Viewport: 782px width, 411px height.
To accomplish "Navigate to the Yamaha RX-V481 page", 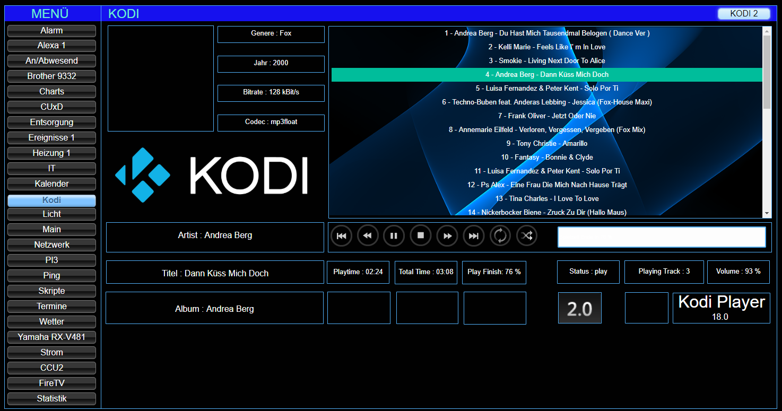I will point(51,337).
